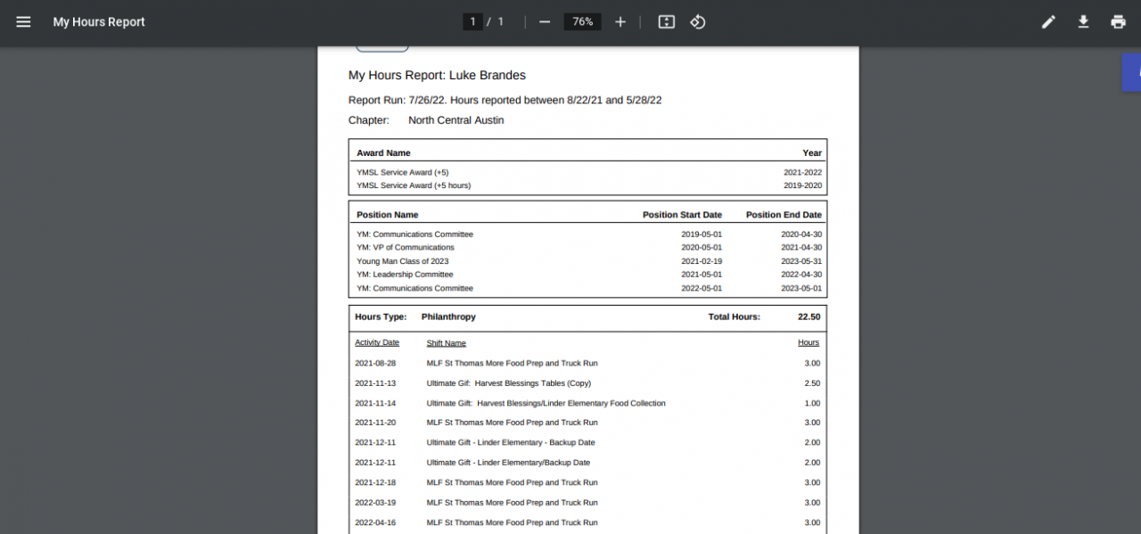Click the rounded button above report heading

382,48
